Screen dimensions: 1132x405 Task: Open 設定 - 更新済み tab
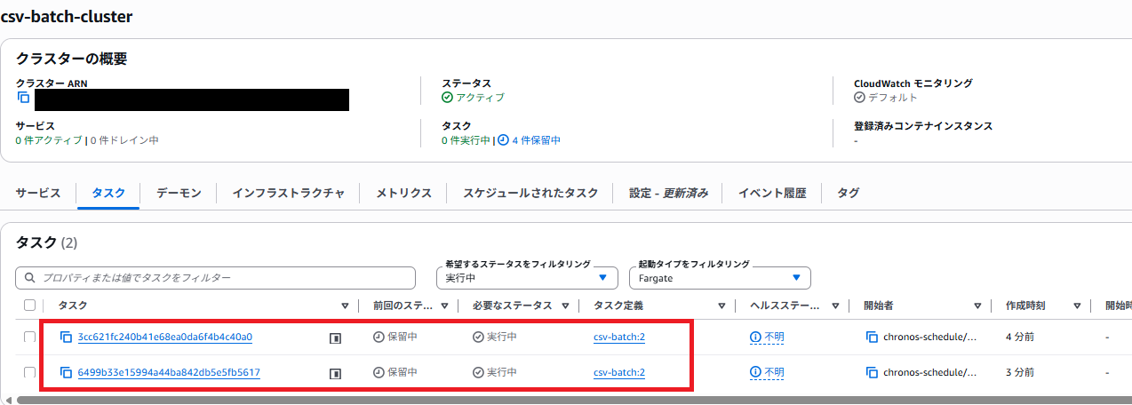point(668,193)
